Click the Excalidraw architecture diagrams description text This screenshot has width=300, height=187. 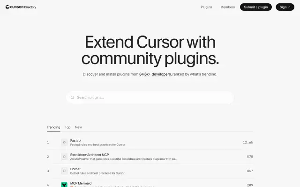point(123,159)
